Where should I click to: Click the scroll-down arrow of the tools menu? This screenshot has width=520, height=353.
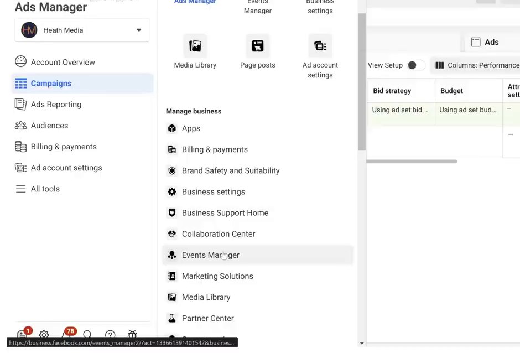pos(361,344)
